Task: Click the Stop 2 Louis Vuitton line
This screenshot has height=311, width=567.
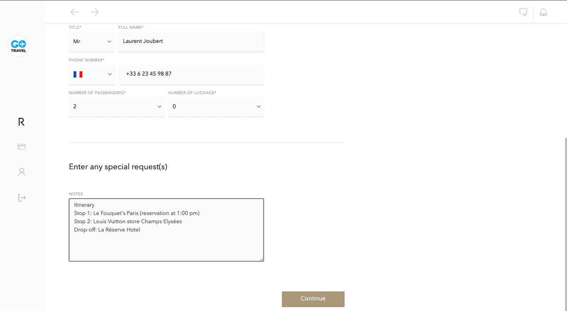Action: point(128,222)
